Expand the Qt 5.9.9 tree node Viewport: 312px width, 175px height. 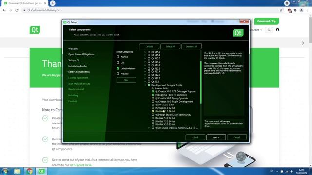(145, 82)
